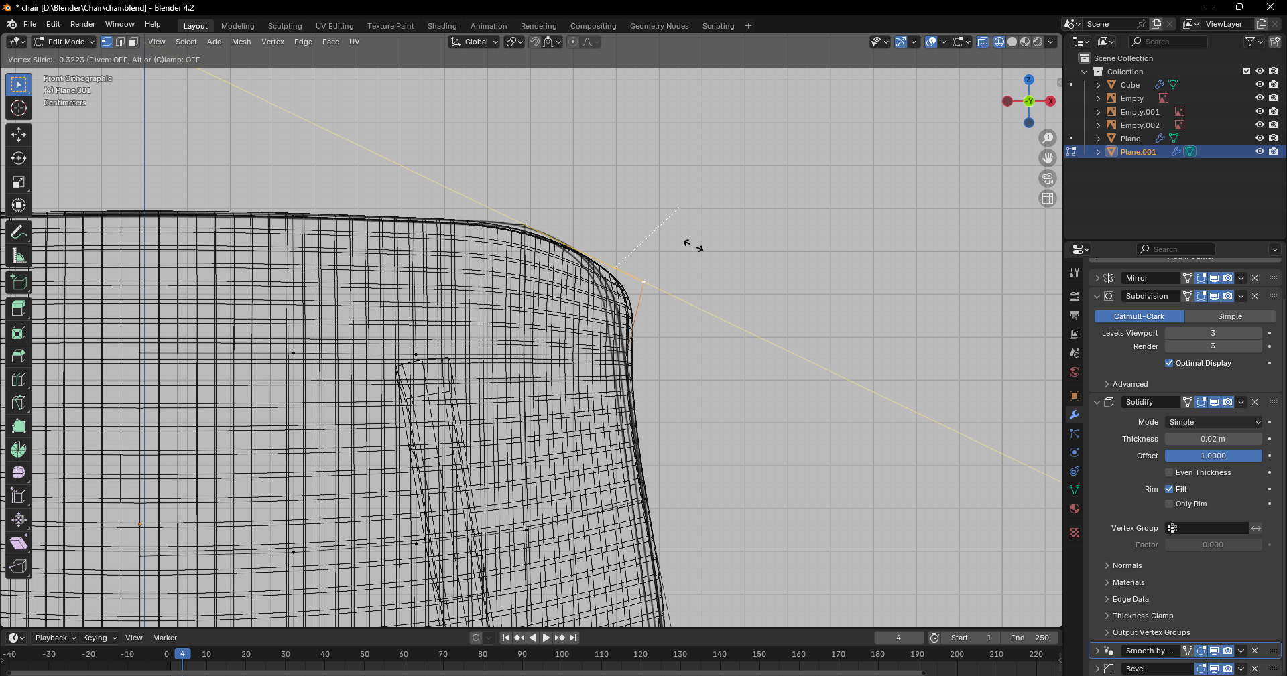
Task: Switch orthographic/perspective grid icon
Action: point(1048,198)
